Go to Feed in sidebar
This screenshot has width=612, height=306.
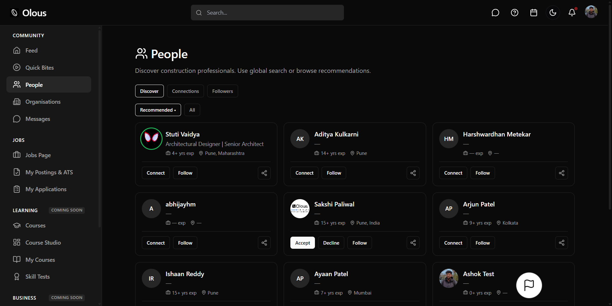pyautogui.click(x=49, y=51)
